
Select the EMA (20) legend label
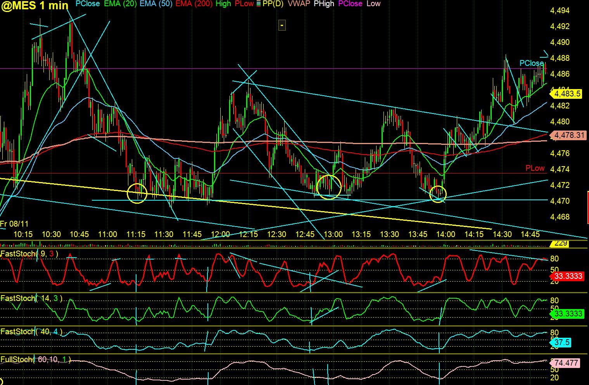(x=120, y=4)
